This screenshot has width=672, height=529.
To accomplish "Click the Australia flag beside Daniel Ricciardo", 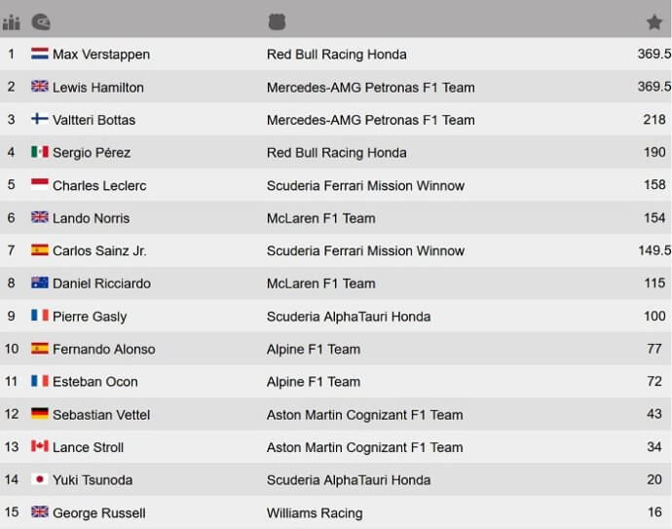I will click(x=39, y=283).
